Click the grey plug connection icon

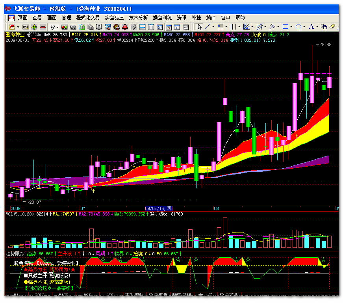[133, 27]
